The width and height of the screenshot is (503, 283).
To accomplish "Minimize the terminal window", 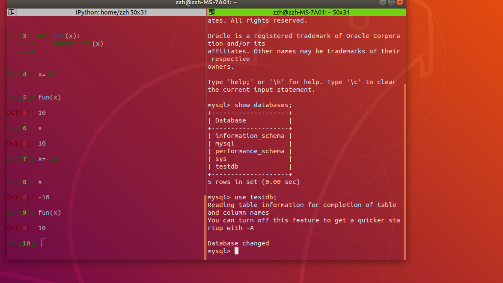I will [383, 3].
